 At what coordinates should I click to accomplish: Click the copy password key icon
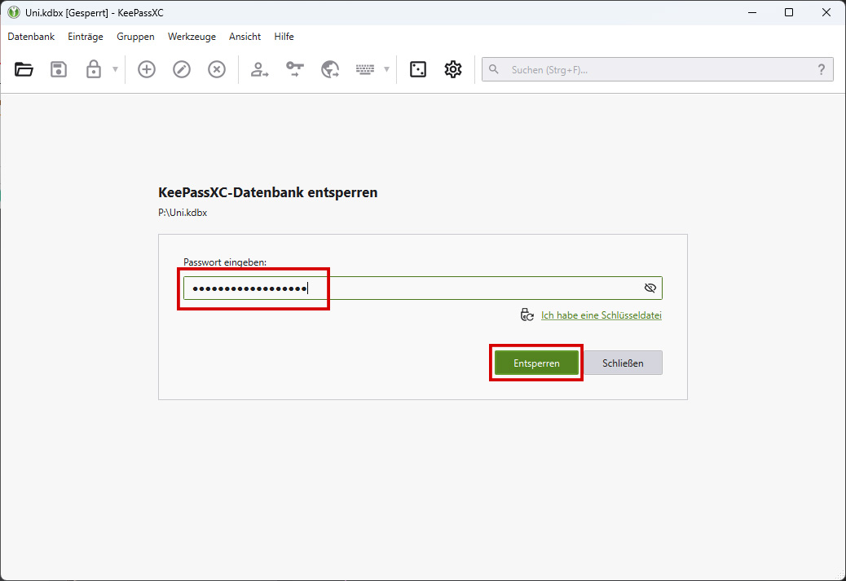coord(295,69)
